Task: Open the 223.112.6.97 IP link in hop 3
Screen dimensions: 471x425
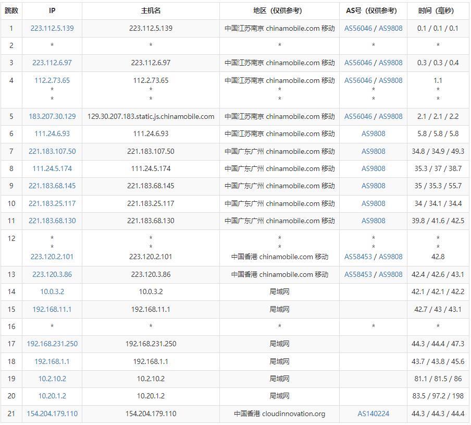Action: point(52,63)
